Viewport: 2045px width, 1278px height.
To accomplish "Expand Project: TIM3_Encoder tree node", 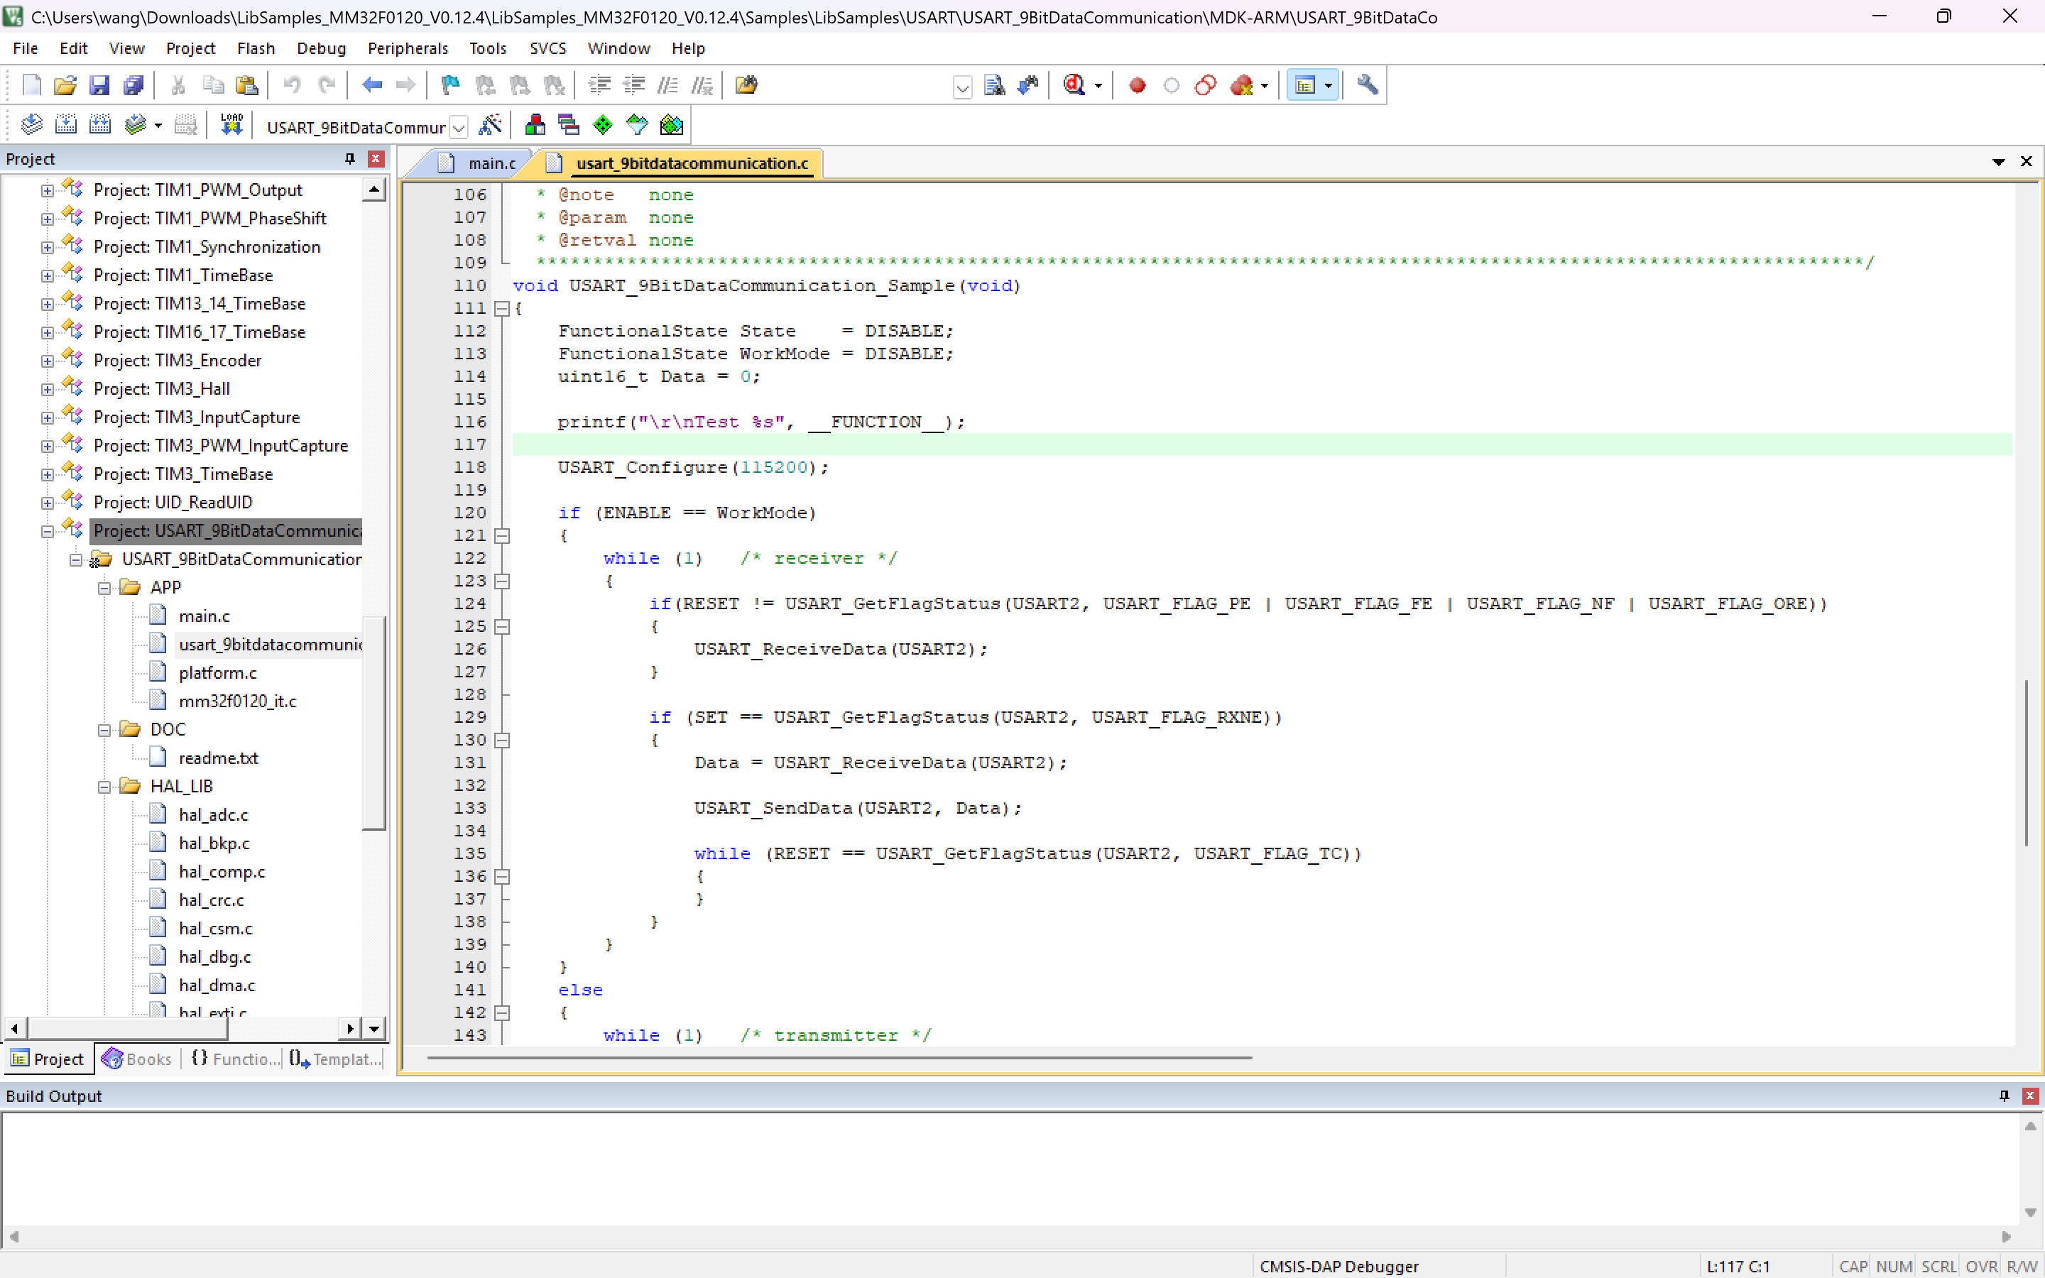I will point(48,361).
